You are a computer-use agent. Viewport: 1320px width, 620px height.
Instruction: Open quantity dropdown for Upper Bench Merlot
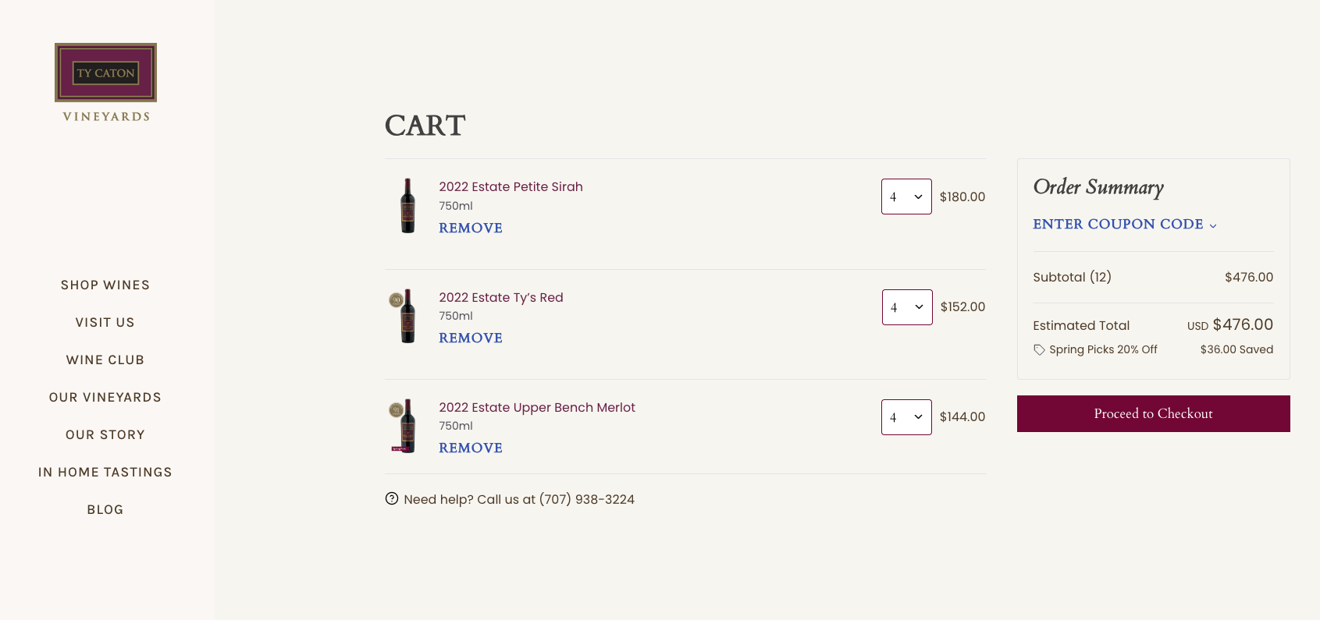(x=906, y=417)
